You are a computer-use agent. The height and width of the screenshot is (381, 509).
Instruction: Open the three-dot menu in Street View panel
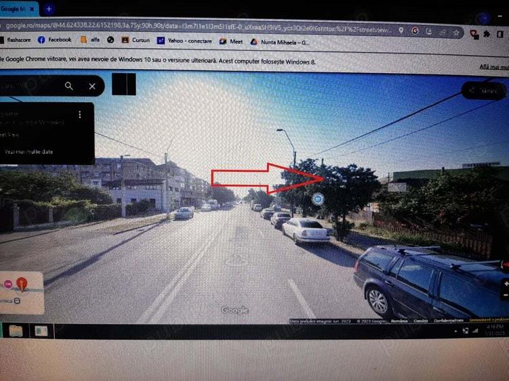[x=80, y=115]
